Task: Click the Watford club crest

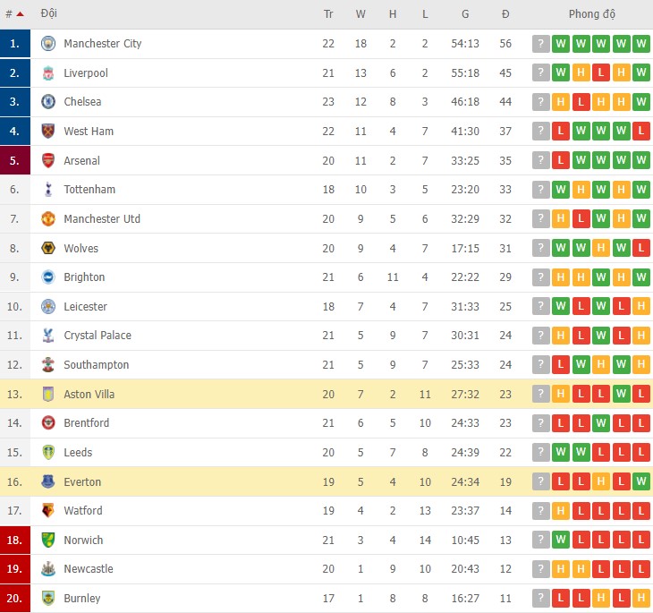Action: pyautogui.click(x=48, y=511)
